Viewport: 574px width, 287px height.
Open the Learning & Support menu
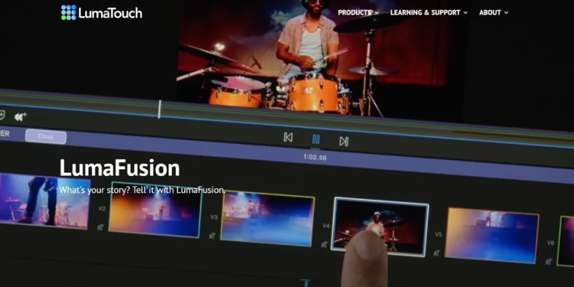[425, 12]
